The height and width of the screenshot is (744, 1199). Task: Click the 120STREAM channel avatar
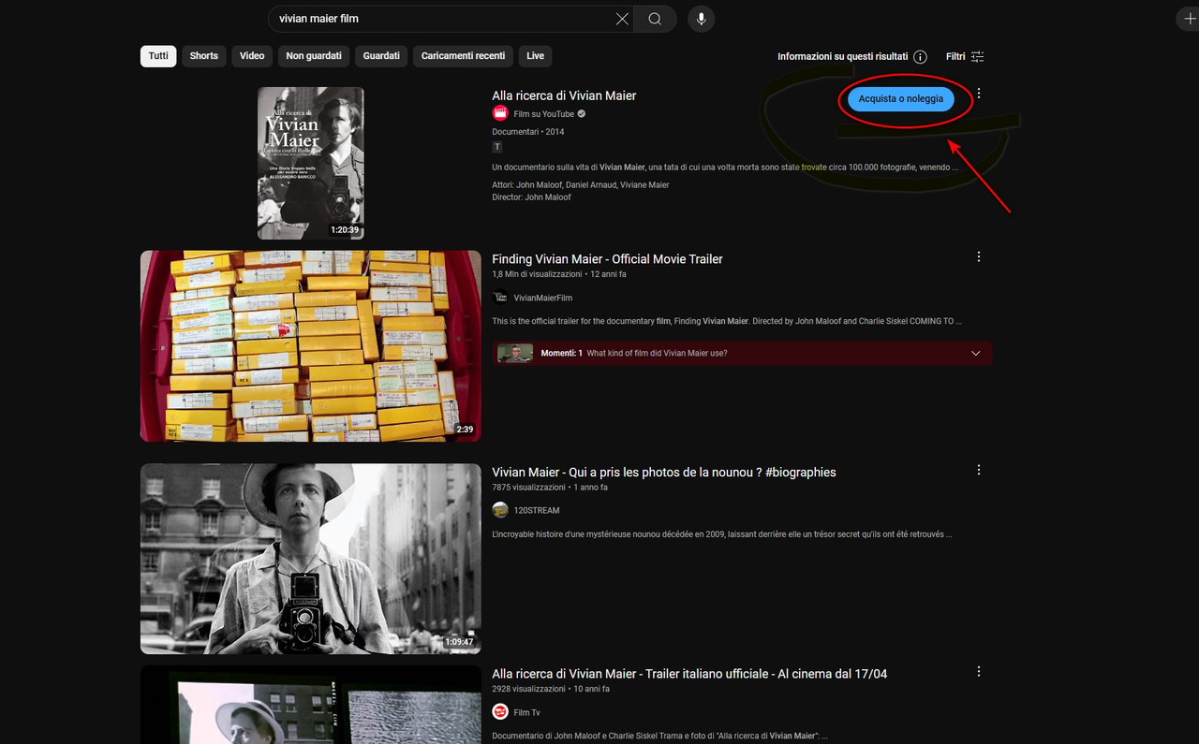click(500, 510)
